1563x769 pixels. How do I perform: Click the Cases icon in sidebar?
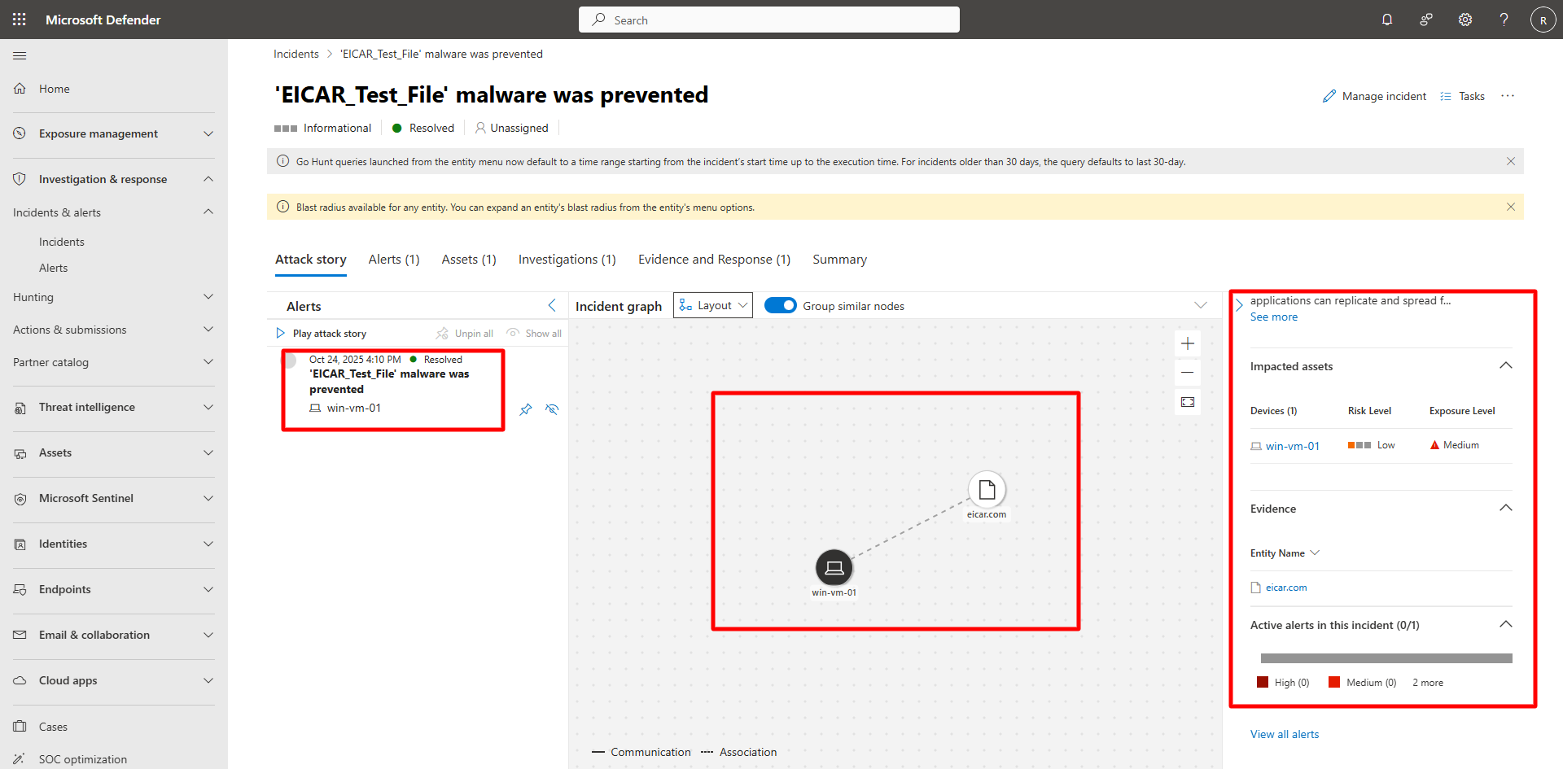tap(20, 727)
